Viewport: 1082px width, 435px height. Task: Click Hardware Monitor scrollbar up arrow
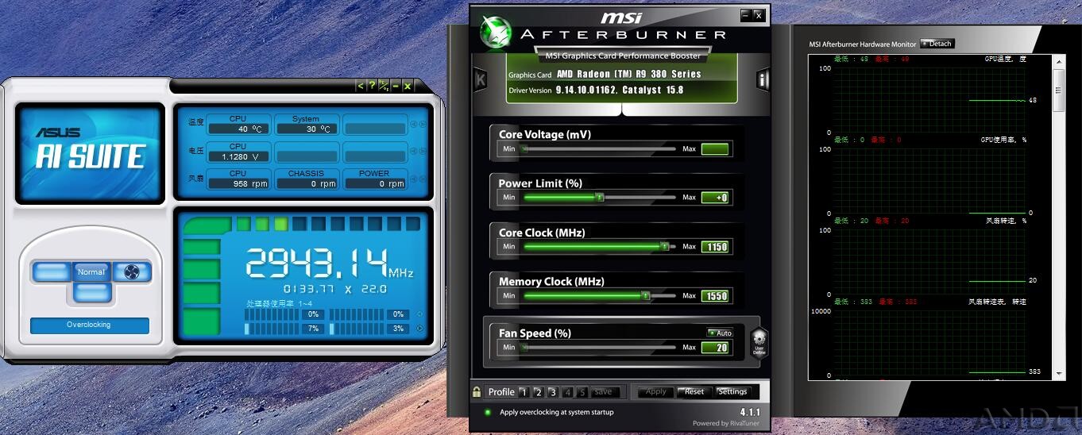(1059, 60)
